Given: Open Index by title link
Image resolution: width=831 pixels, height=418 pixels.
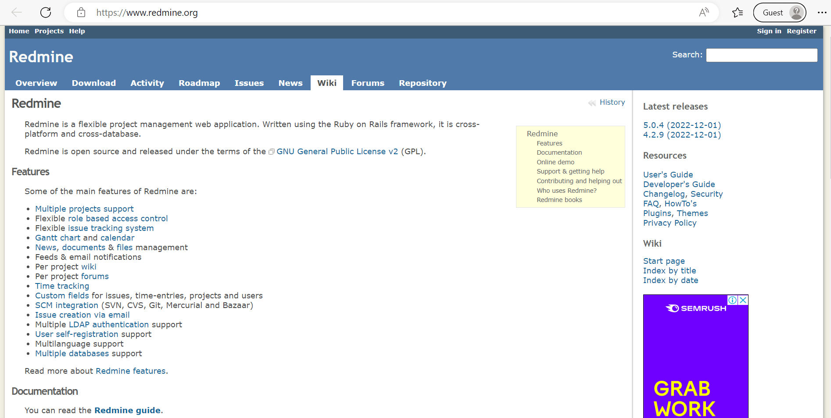Looking at the screenshot, I should tap(670, 271).
